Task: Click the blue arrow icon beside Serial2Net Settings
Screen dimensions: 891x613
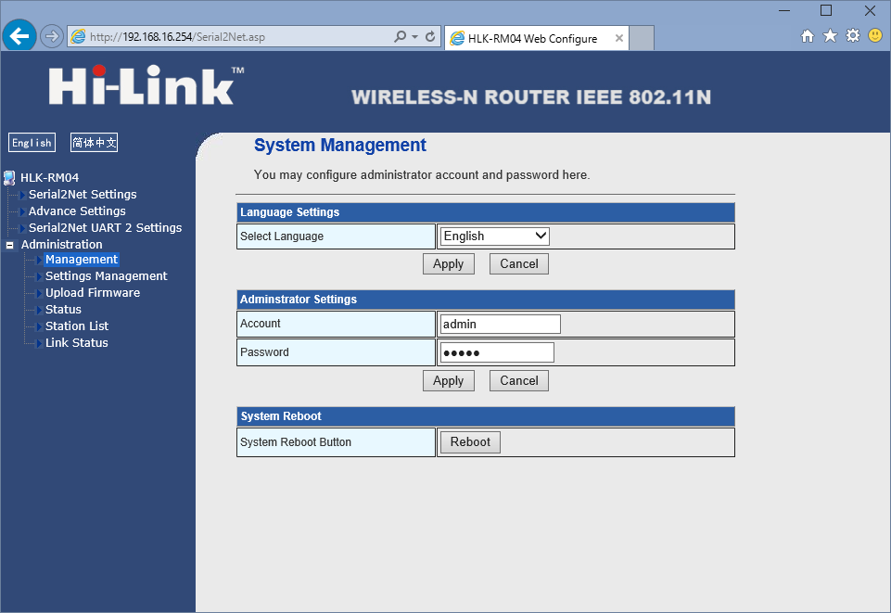Action: tap(23, 195)
